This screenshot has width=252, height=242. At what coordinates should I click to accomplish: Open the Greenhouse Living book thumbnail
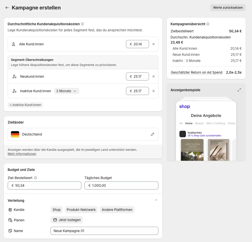192,150
